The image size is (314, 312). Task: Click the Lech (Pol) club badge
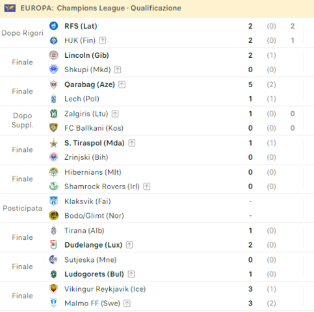[53, 99]
